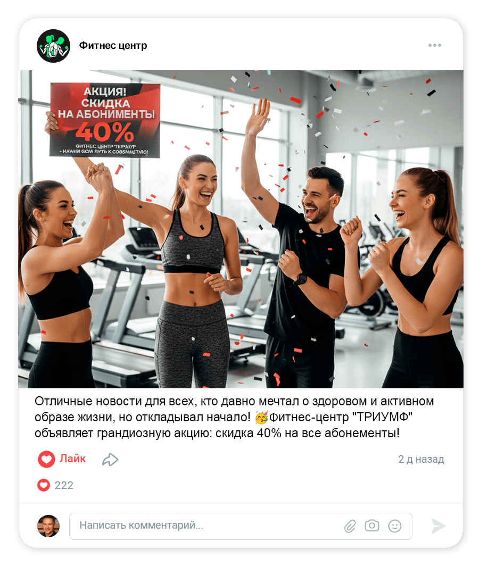This screenshot has height=575, width=488.
Task: Open the emoji smiley picker
Action: click(x=395, y=526)
